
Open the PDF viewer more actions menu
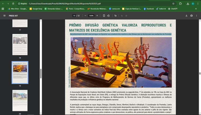197,16
